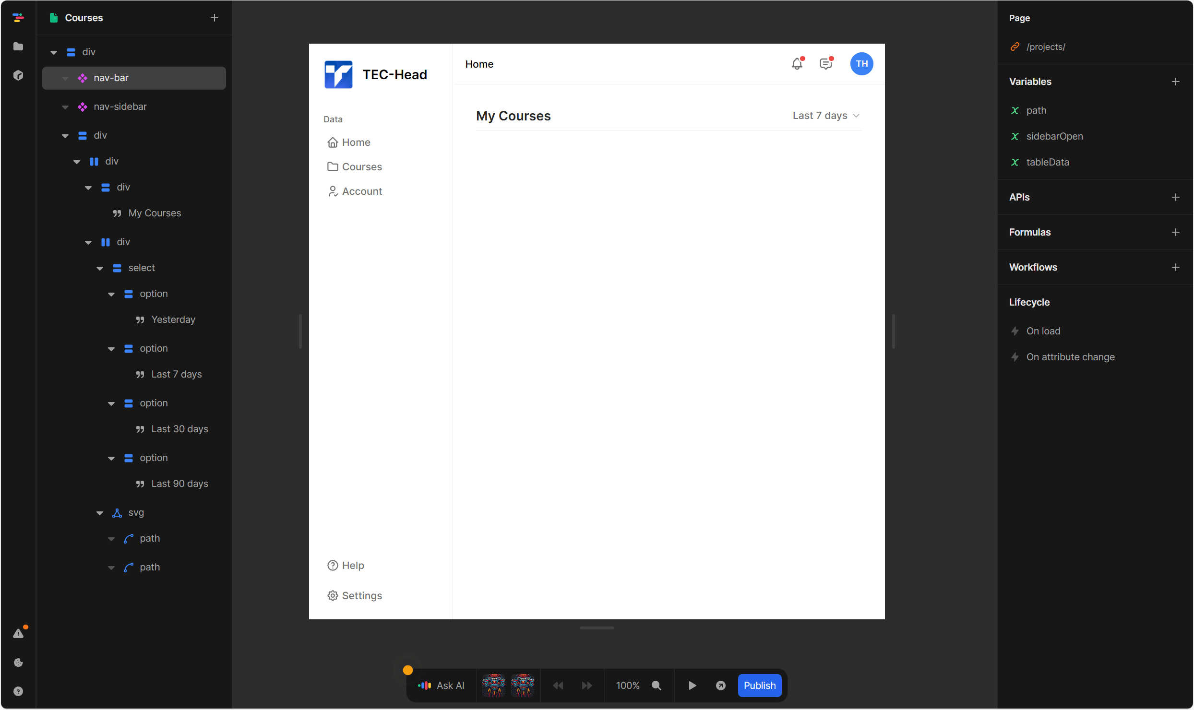Click the Courses page title
This screenshot has width=1194, height=710.
84,18
